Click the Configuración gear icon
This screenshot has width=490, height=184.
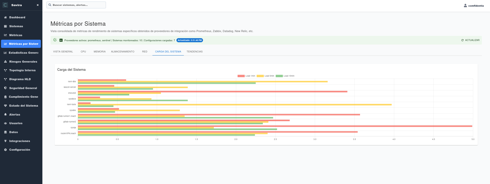pyautogui.click(x=5, y=150)
